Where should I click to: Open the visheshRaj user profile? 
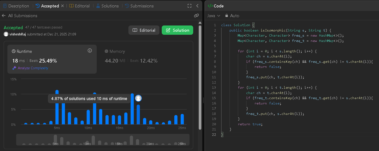pyautogui.click(x=18, y=34)
